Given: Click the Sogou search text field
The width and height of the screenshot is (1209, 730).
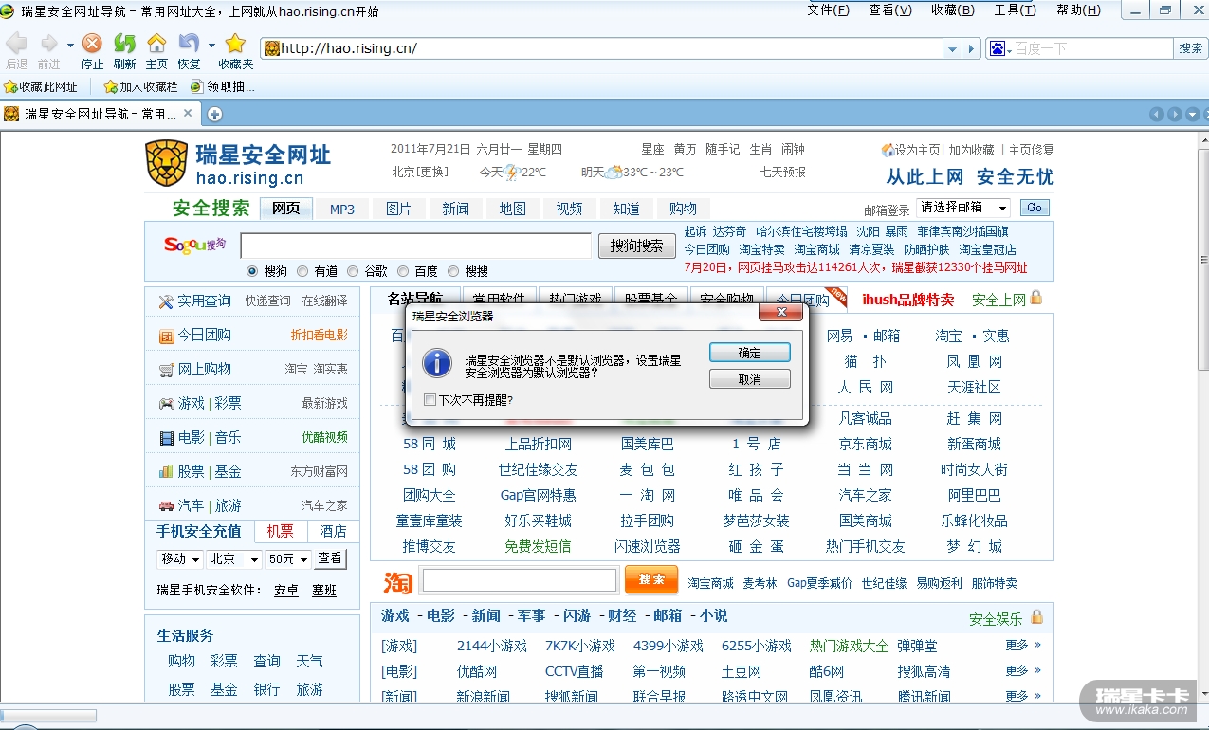Looking at the screenshot, I should point(416,246).
